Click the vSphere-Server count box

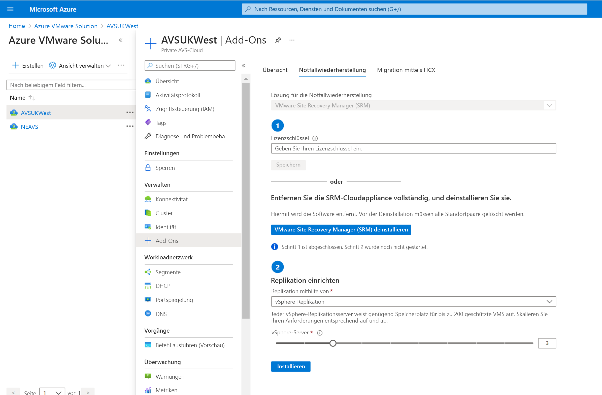pyautogui.click(x=547, y=343)
